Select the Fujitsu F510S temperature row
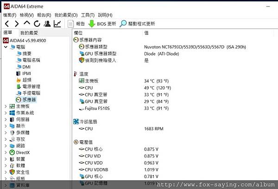This screenshot has width=278, height=189. point(124,108)
